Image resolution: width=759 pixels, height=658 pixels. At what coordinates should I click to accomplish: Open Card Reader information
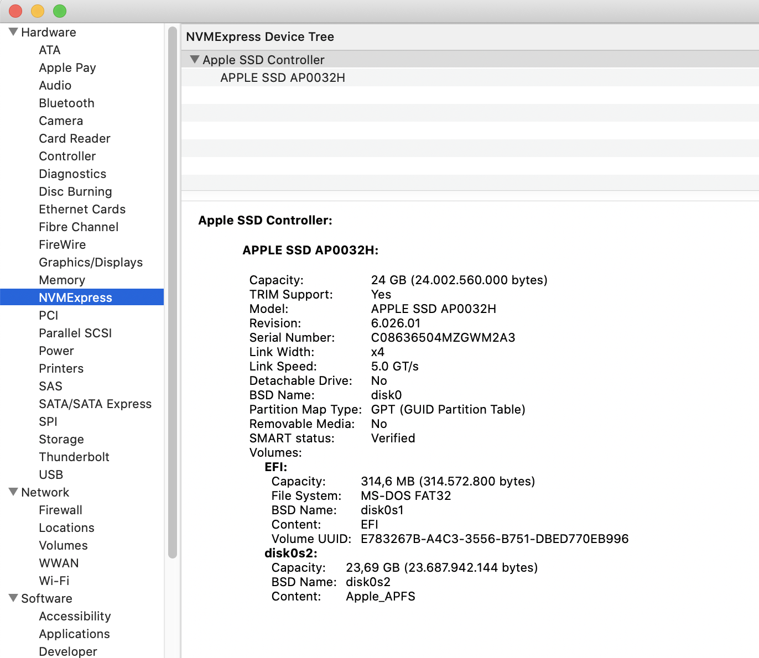click(75, 138)
